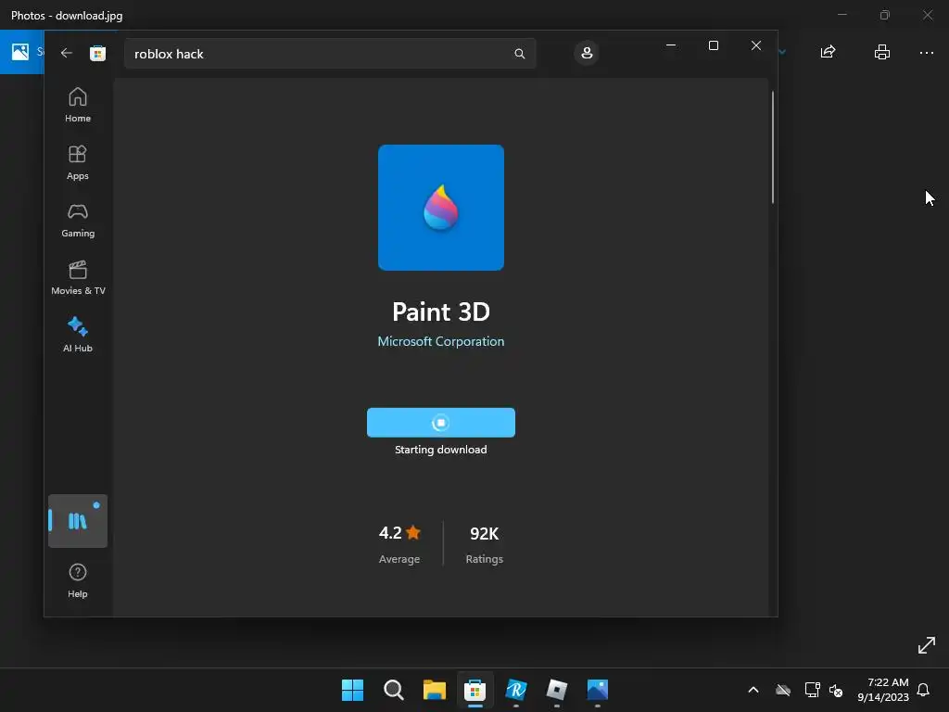Click the Microsoft Store logo icon
Viewport: 949px width, 712px height.
click(97, 53)
